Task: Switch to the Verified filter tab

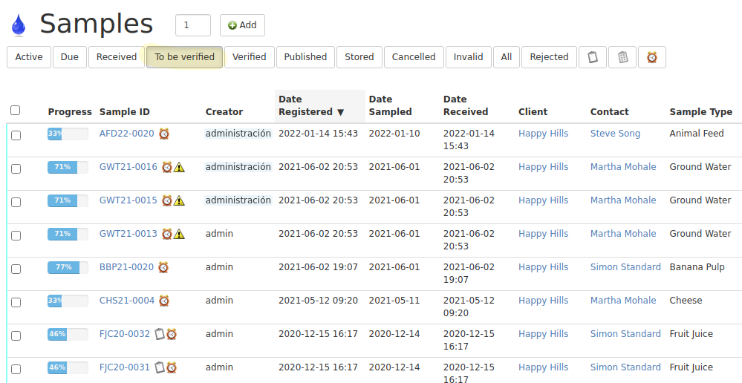Action: click(249, 57)
